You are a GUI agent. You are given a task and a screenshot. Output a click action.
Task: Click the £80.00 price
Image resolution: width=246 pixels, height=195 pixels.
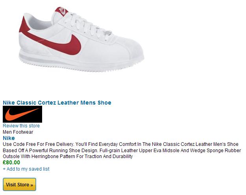[11, 162]
